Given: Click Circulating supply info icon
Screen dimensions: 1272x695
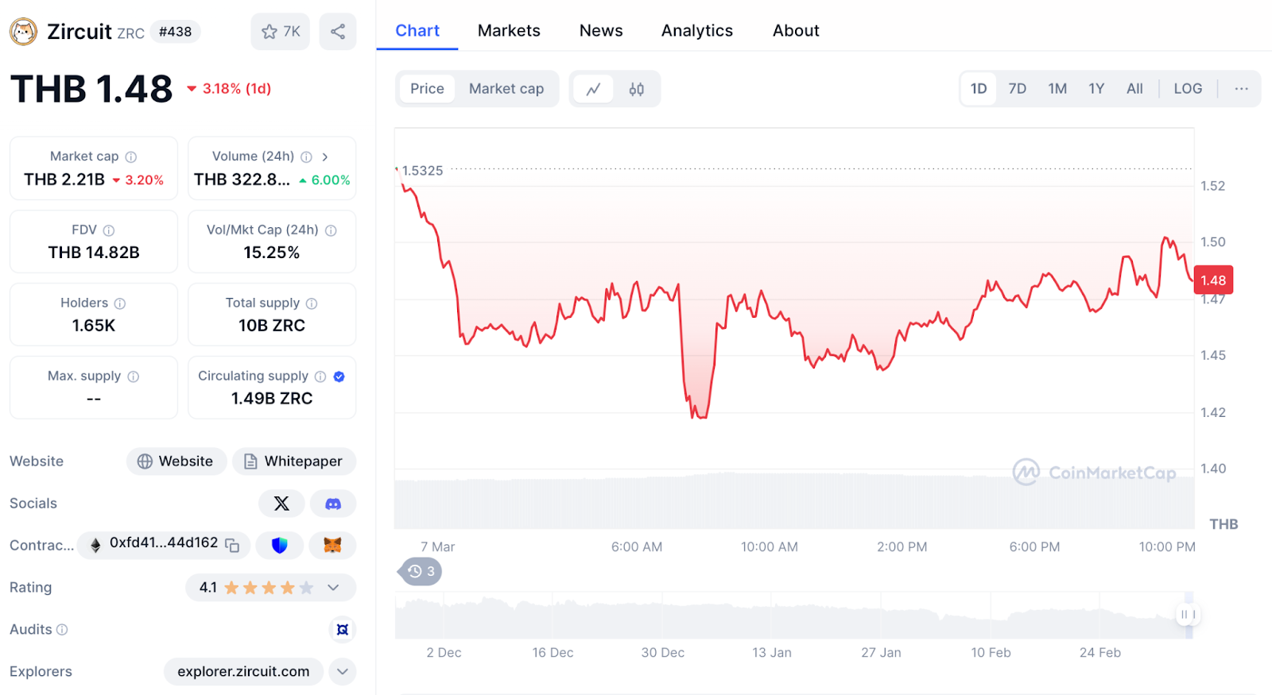Looking at the screenshot, I should click(320, 376).
